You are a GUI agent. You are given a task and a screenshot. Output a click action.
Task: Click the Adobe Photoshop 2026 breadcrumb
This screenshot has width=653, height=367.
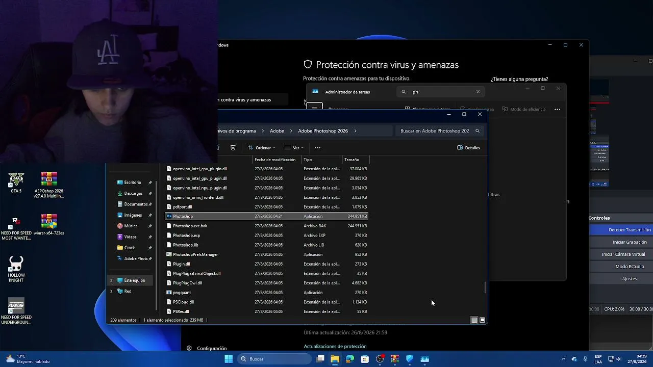click(x=323, y=131)
